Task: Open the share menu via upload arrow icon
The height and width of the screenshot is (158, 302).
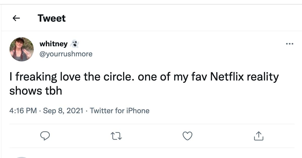Action: point(258,136)
